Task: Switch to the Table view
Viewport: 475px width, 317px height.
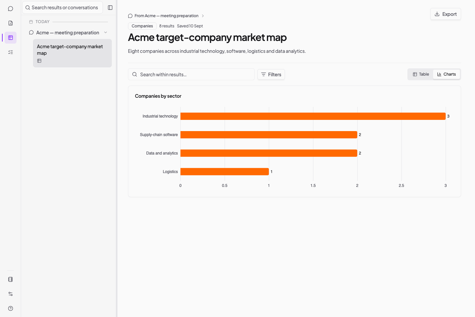Action: 421,74
